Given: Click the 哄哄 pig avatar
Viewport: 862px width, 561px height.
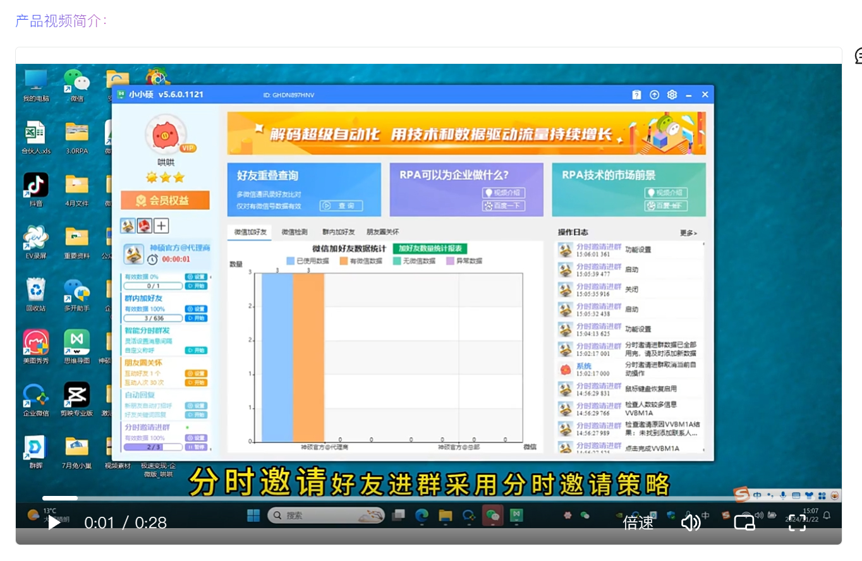Looking at the screenshot, I should [x=166, y=135].
